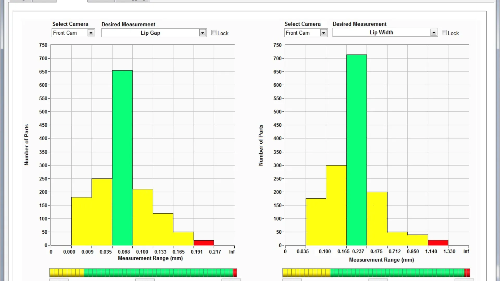Click the green bar in Lip Gap histogram
The image size is (500, 281).
point(122,158)
